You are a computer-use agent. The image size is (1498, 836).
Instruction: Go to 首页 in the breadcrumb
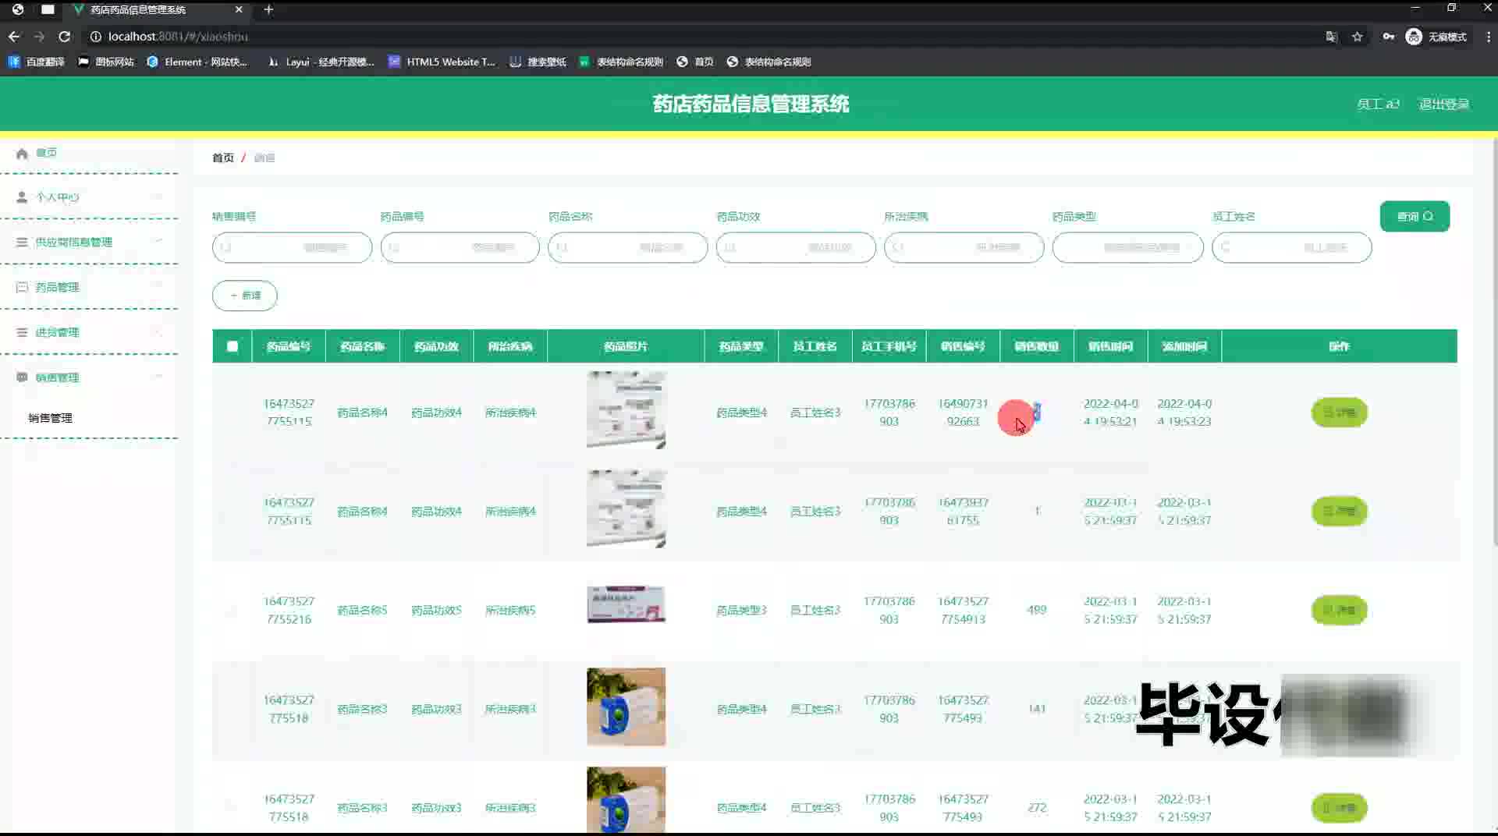point(223,158)
